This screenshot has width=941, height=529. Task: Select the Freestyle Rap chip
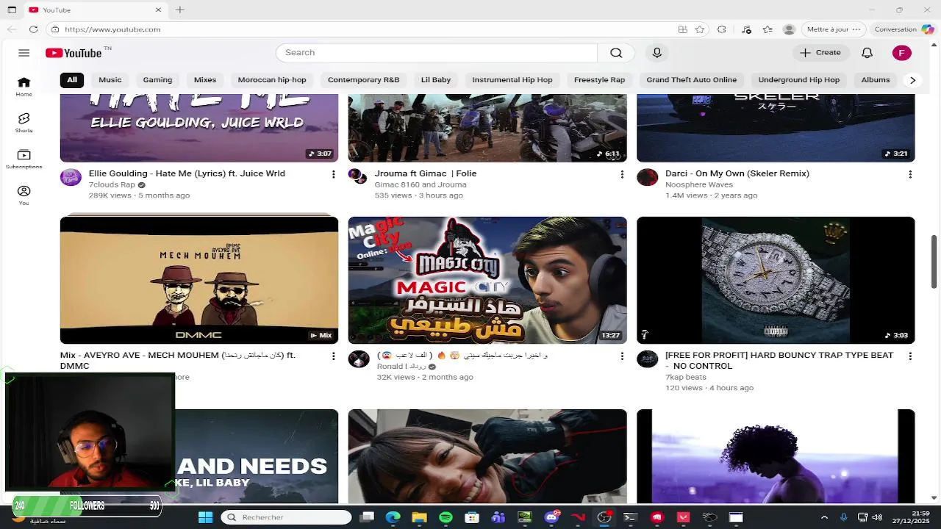pyautogui.click(x=599, y=80)
